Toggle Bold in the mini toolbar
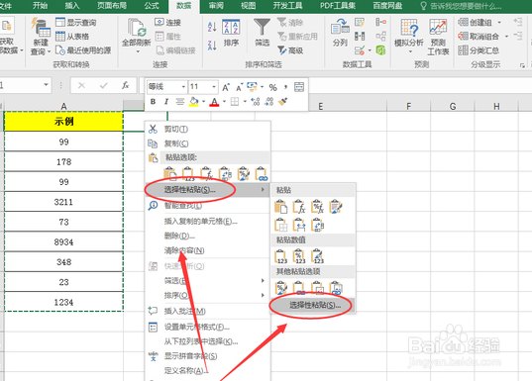 [153, 101]
